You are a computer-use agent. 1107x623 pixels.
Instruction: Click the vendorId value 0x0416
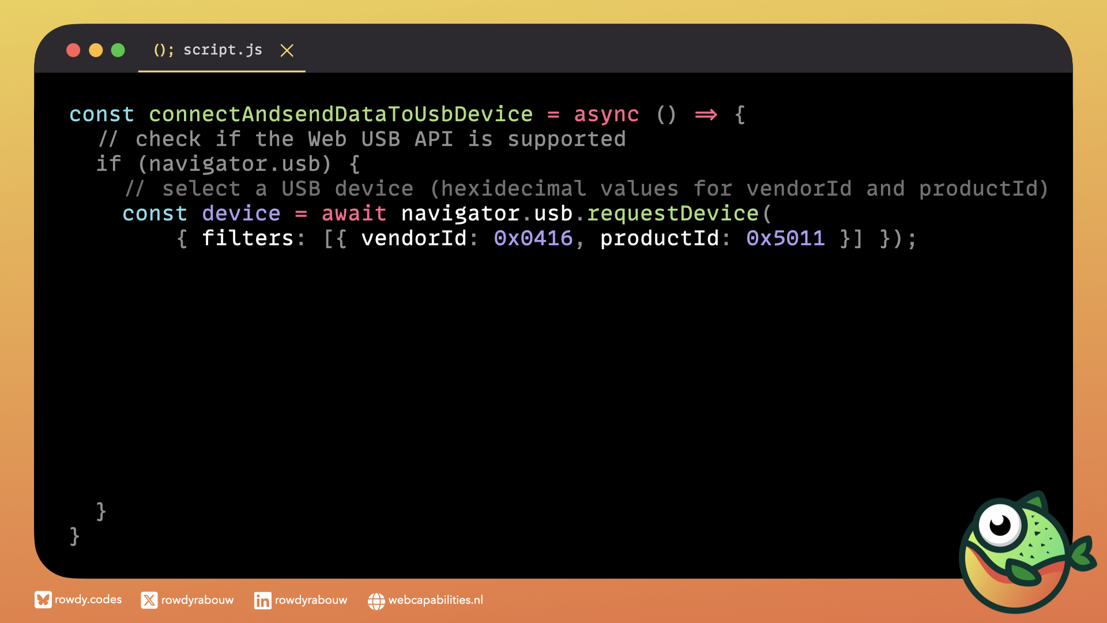tap(533, 238)
